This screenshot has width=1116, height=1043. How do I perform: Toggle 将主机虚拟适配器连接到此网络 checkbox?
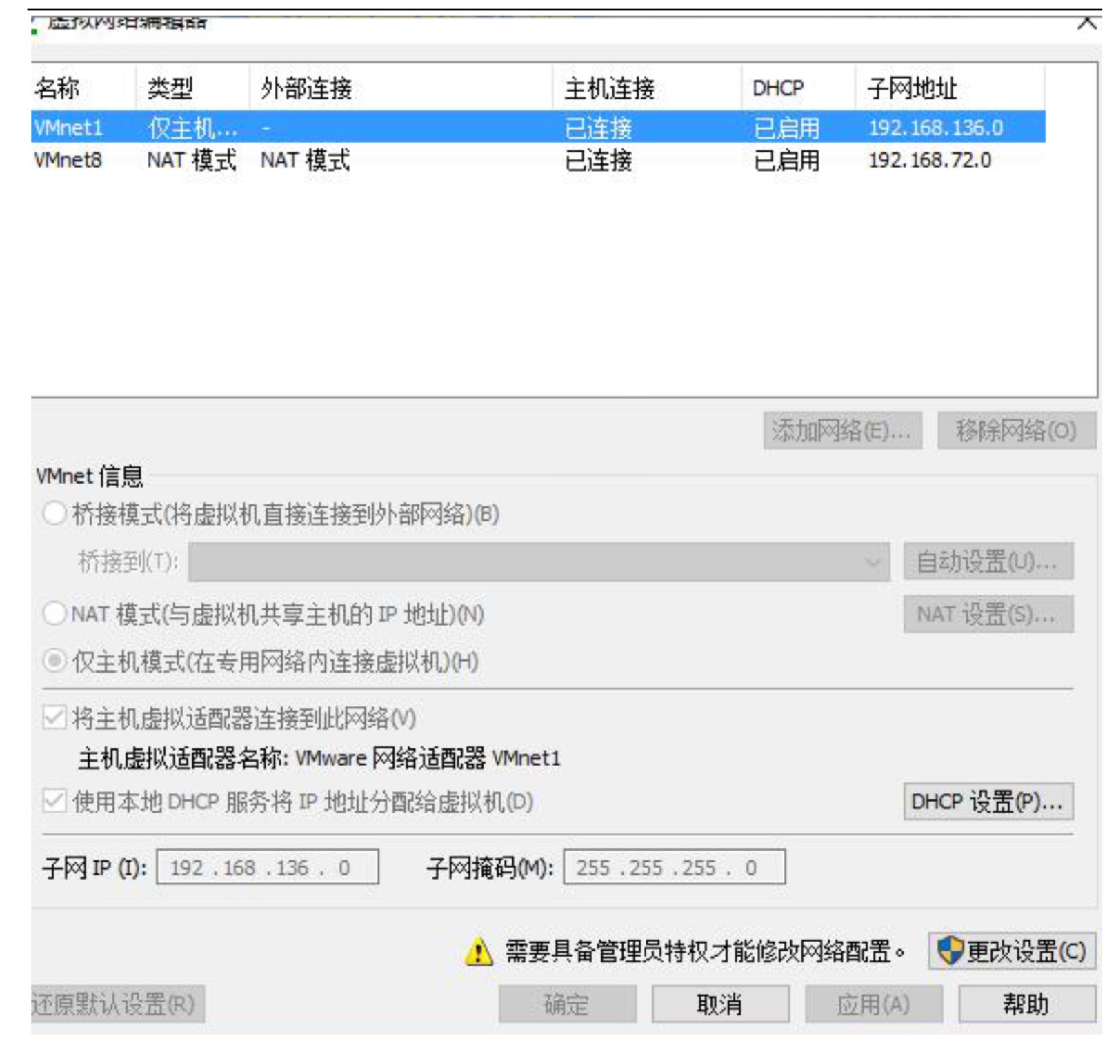pyautogui.click(x=54, y=718)
